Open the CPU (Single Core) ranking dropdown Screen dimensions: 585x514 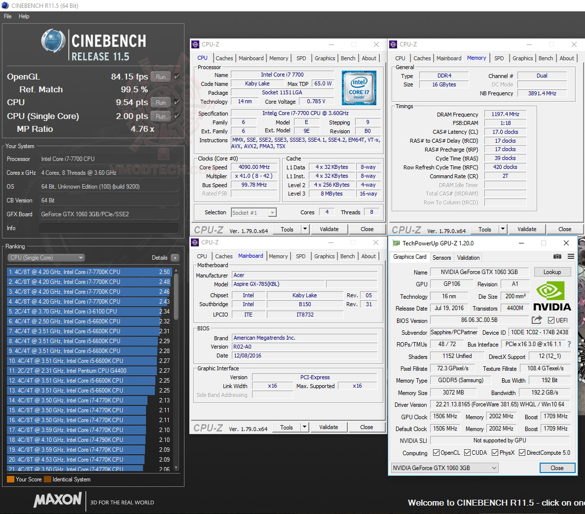tap(46, 258)
